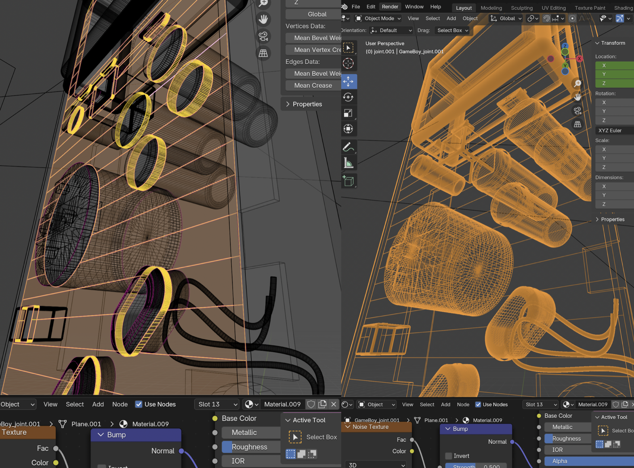Toggle selectability and visibility eye in right header

[605, 19]
